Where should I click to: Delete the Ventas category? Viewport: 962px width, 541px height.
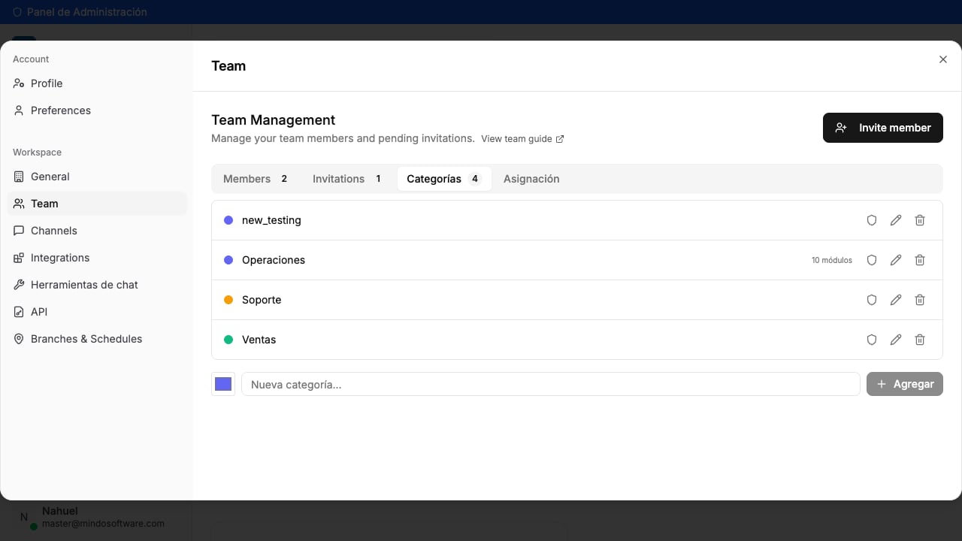(x=920, y=340)
